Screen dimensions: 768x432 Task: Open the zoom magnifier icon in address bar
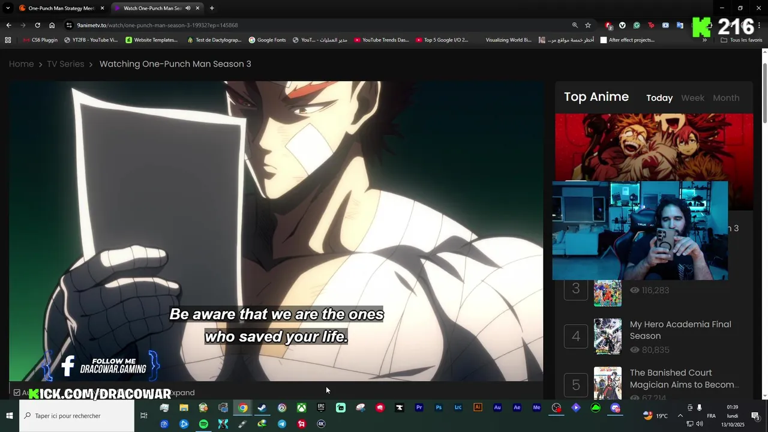point(575,25)
